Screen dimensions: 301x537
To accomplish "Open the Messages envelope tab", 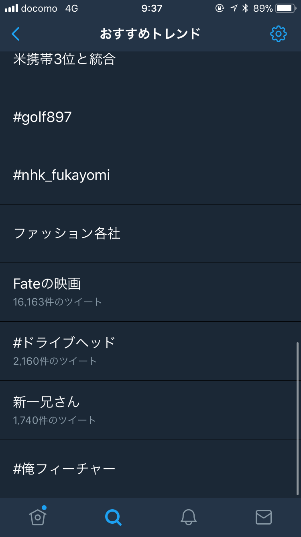I will pos(264,517).
